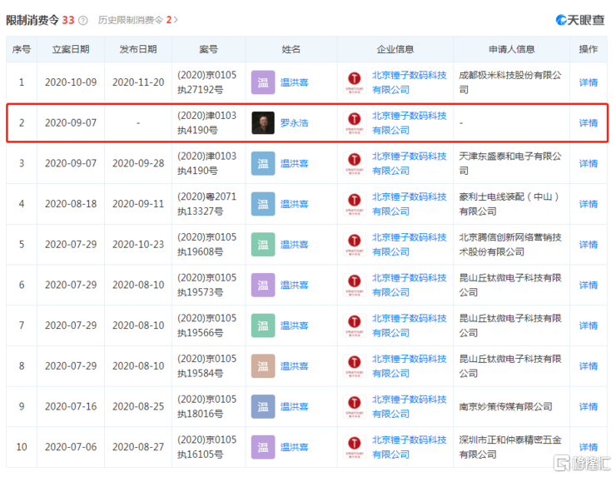Click the 立案日期 column header

71,49
